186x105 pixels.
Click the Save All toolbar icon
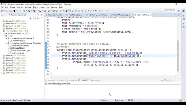coord(10,11)
